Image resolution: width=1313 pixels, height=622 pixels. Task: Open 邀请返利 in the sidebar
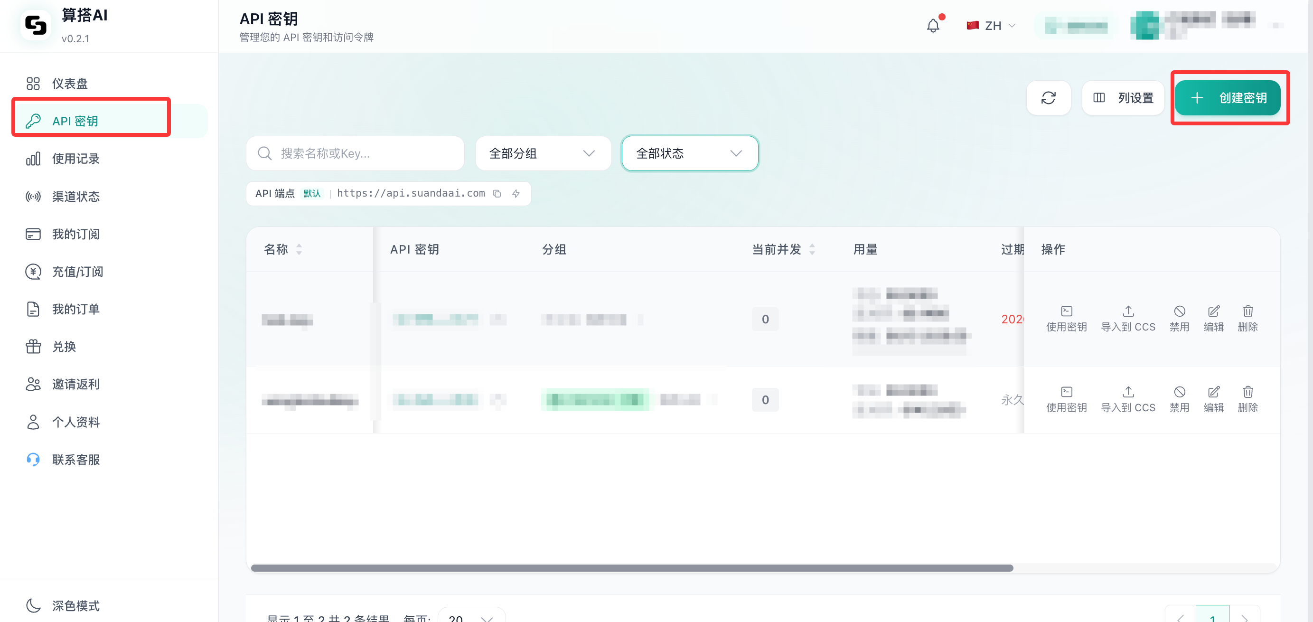click(110, 384)
